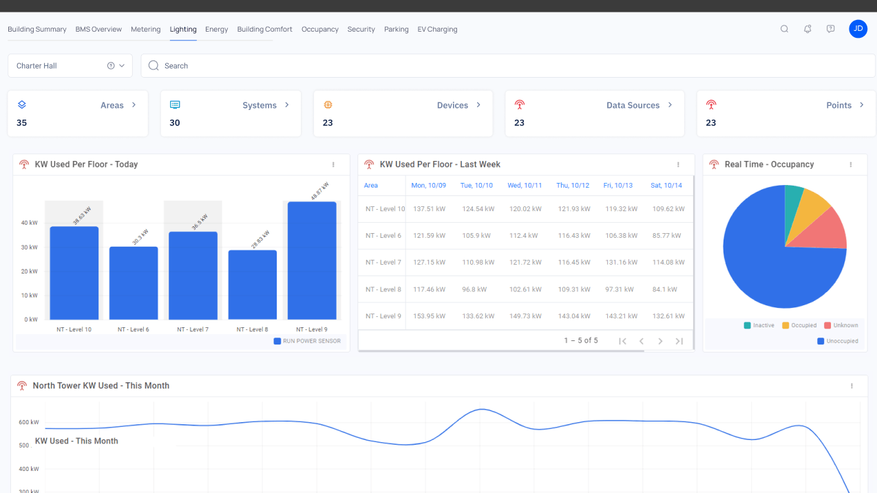877x493 pixels.
Task: Expand the Areas card
Action: point(134,105)
